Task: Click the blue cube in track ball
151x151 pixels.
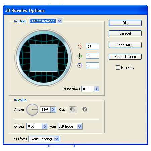Action: (x=44, y=58)
